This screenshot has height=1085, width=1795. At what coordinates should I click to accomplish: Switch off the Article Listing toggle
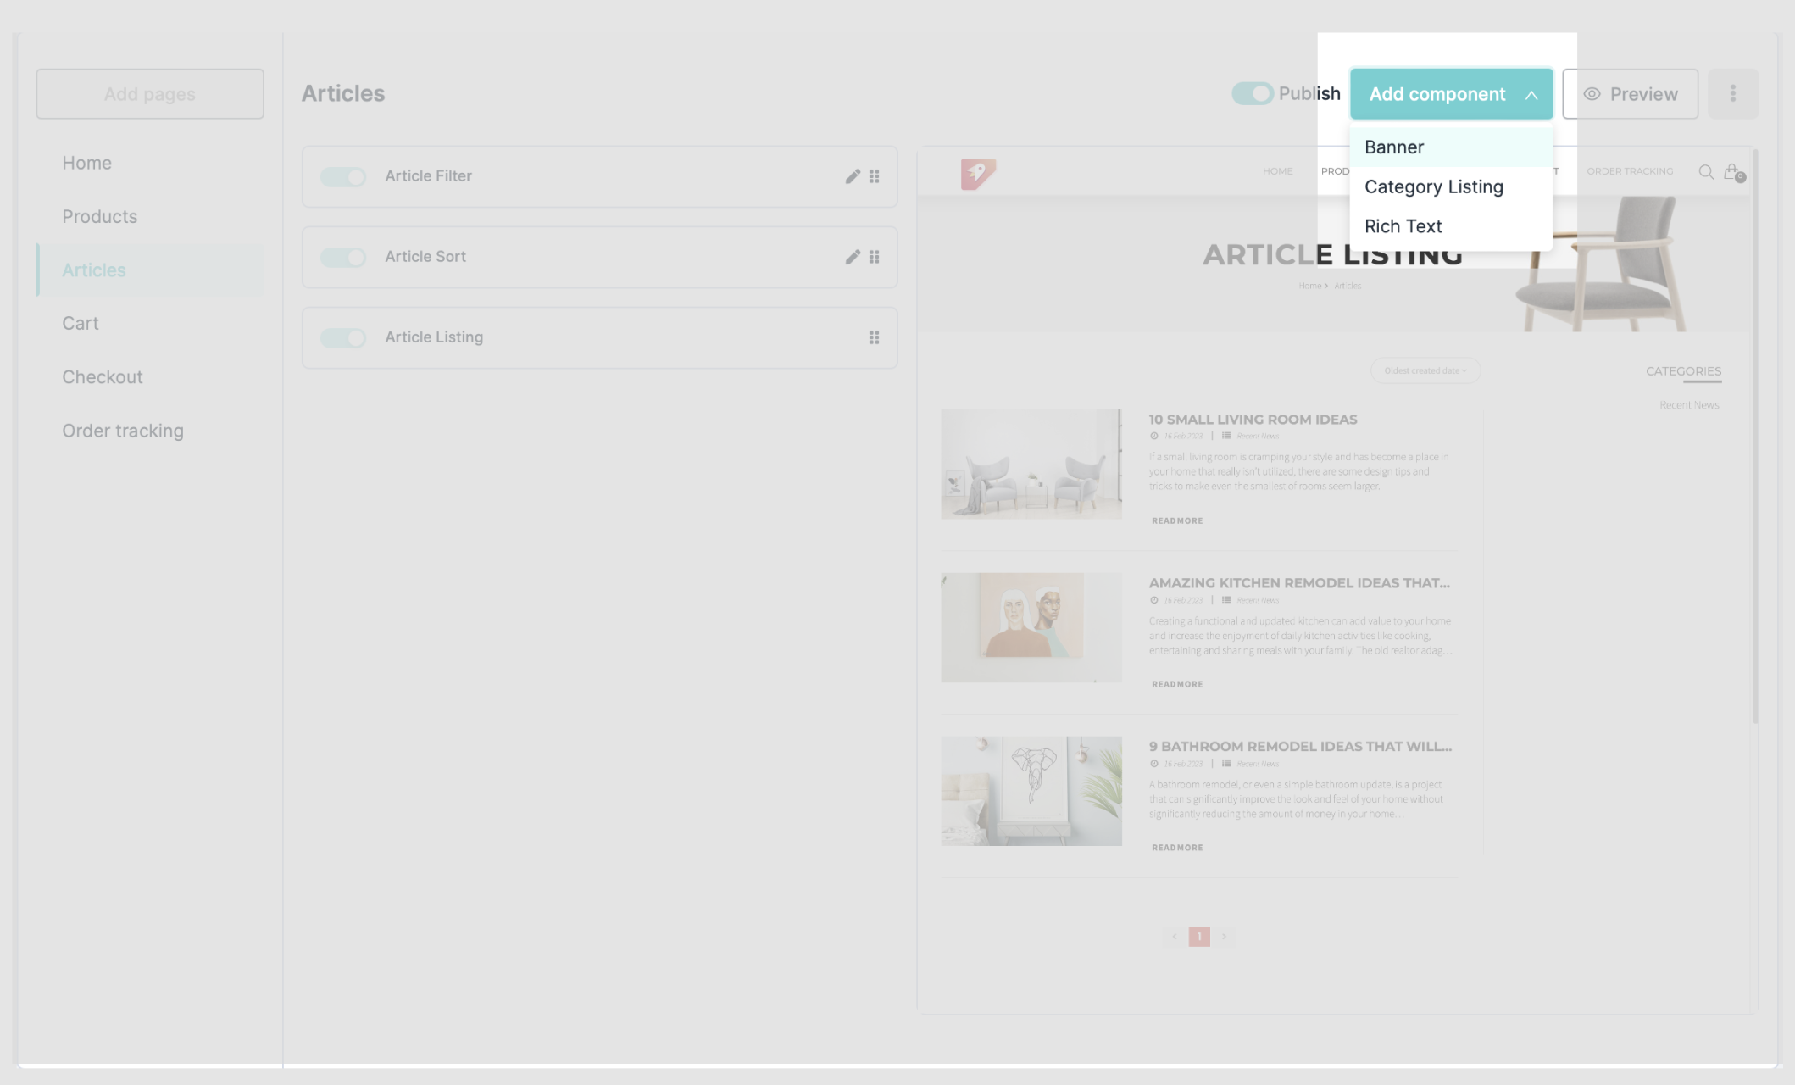click(343, 337)
